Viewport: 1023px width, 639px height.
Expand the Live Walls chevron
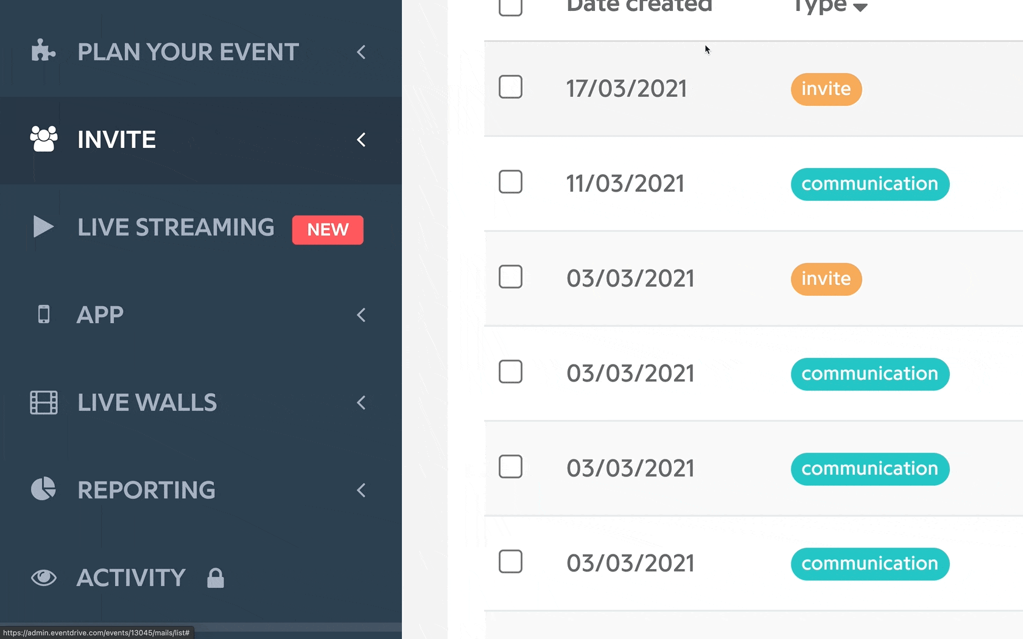pyautogui.click(x=361, y=403)
